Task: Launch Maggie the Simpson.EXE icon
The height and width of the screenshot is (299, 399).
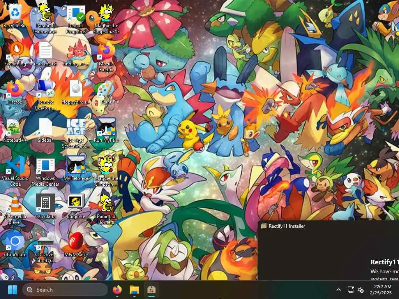Action: pos(106,19)
